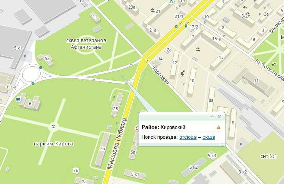Select playground icon in courtyard near building 15
284x184 pixels.
pyautogui.click(x=198, y=49)
